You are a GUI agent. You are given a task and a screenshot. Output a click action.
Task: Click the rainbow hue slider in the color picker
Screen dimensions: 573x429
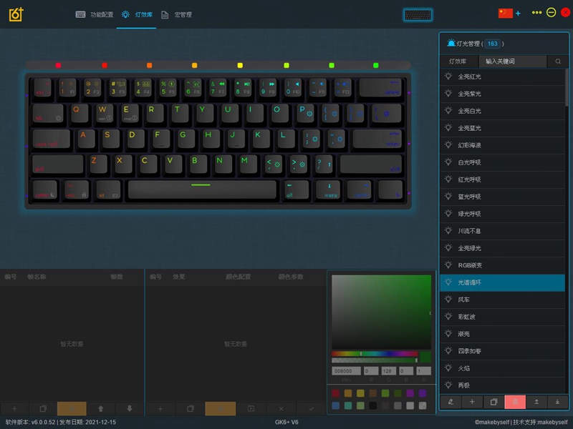tap(374, 353)
